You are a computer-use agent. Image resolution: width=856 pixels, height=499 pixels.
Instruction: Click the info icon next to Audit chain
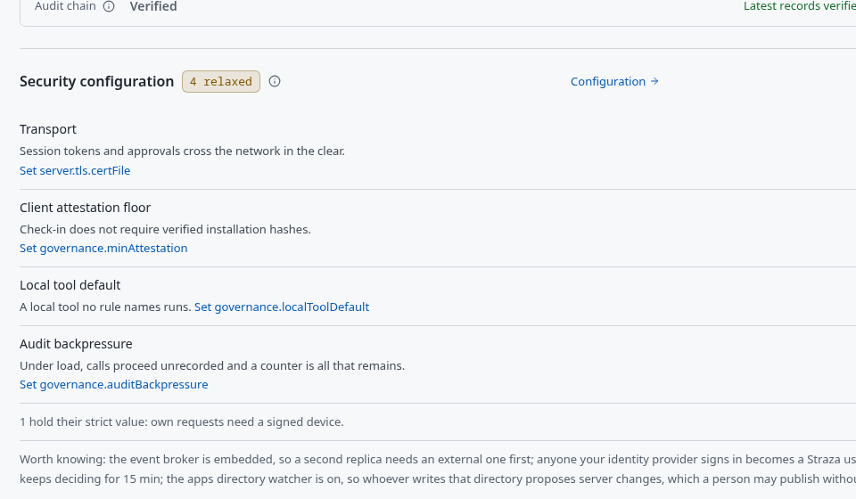point(109,6)
